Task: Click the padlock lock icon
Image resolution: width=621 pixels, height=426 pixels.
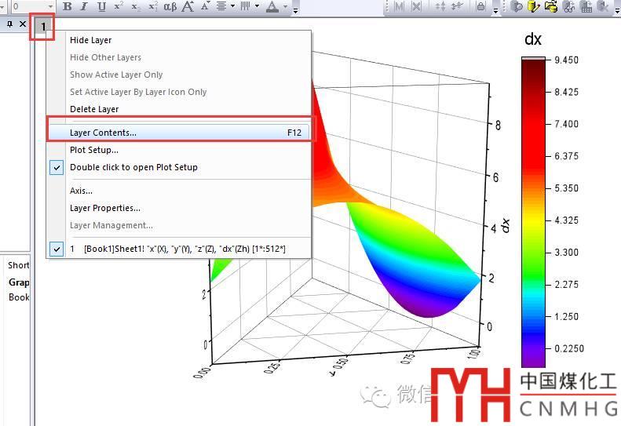Action: coord(480,6)
